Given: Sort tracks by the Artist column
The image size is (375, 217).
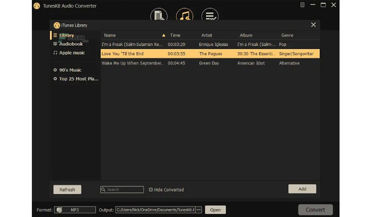Looking at the screenshot, I should click(207, 35).
